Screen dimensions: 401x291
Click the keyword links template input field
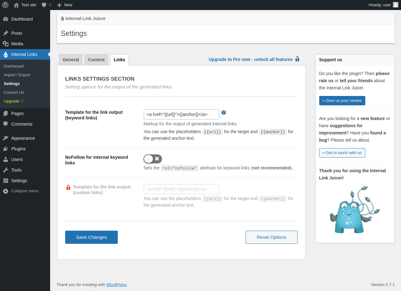point(181,114)
